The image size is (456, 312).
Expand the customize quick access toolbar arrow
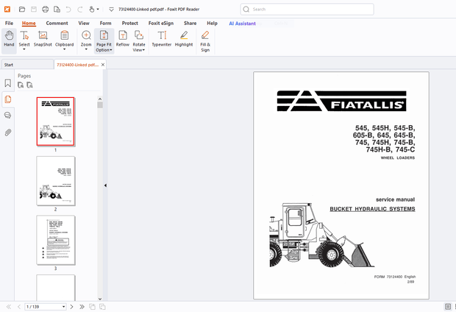pyautogui.click(x=111, y=10)
